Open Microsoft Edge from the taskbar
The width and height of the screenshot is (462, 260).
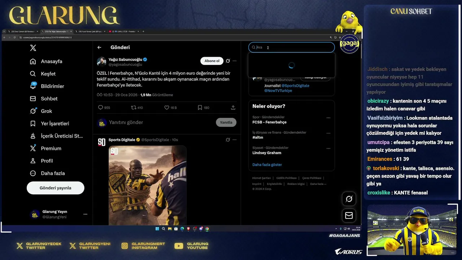(x=182, y=229)
